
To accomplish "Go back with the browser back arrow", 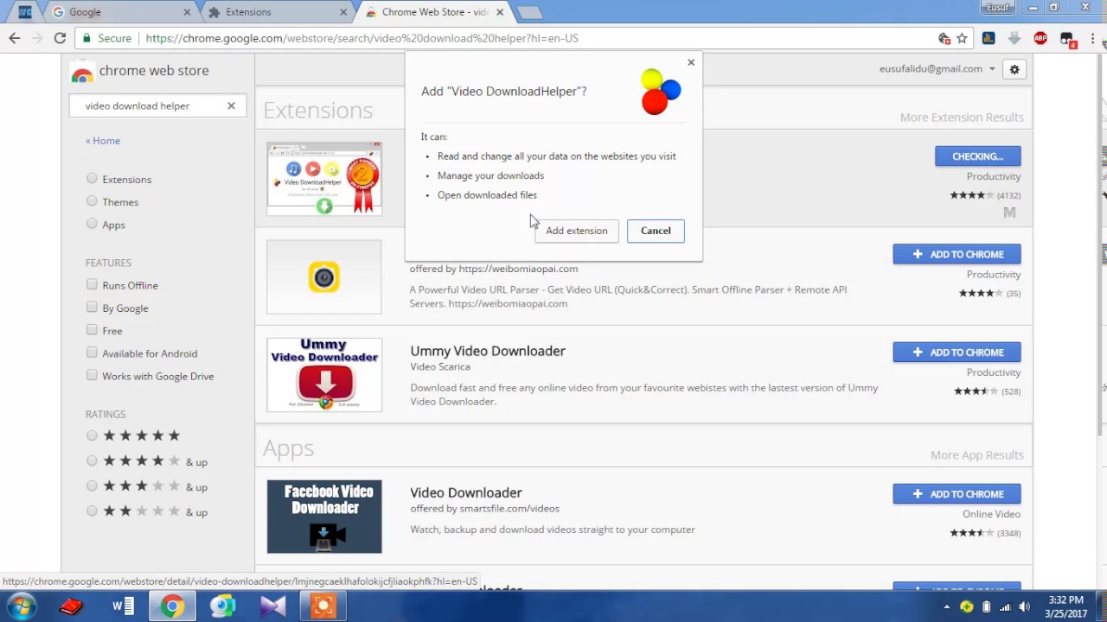I will coord(14,38).
